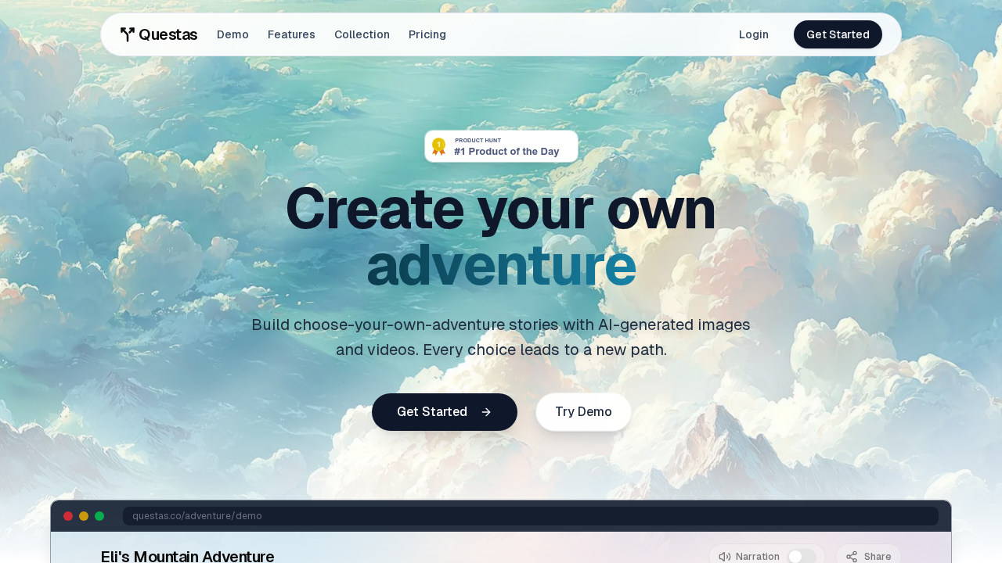Click the yellow dot in the demo window

[84, 516]
